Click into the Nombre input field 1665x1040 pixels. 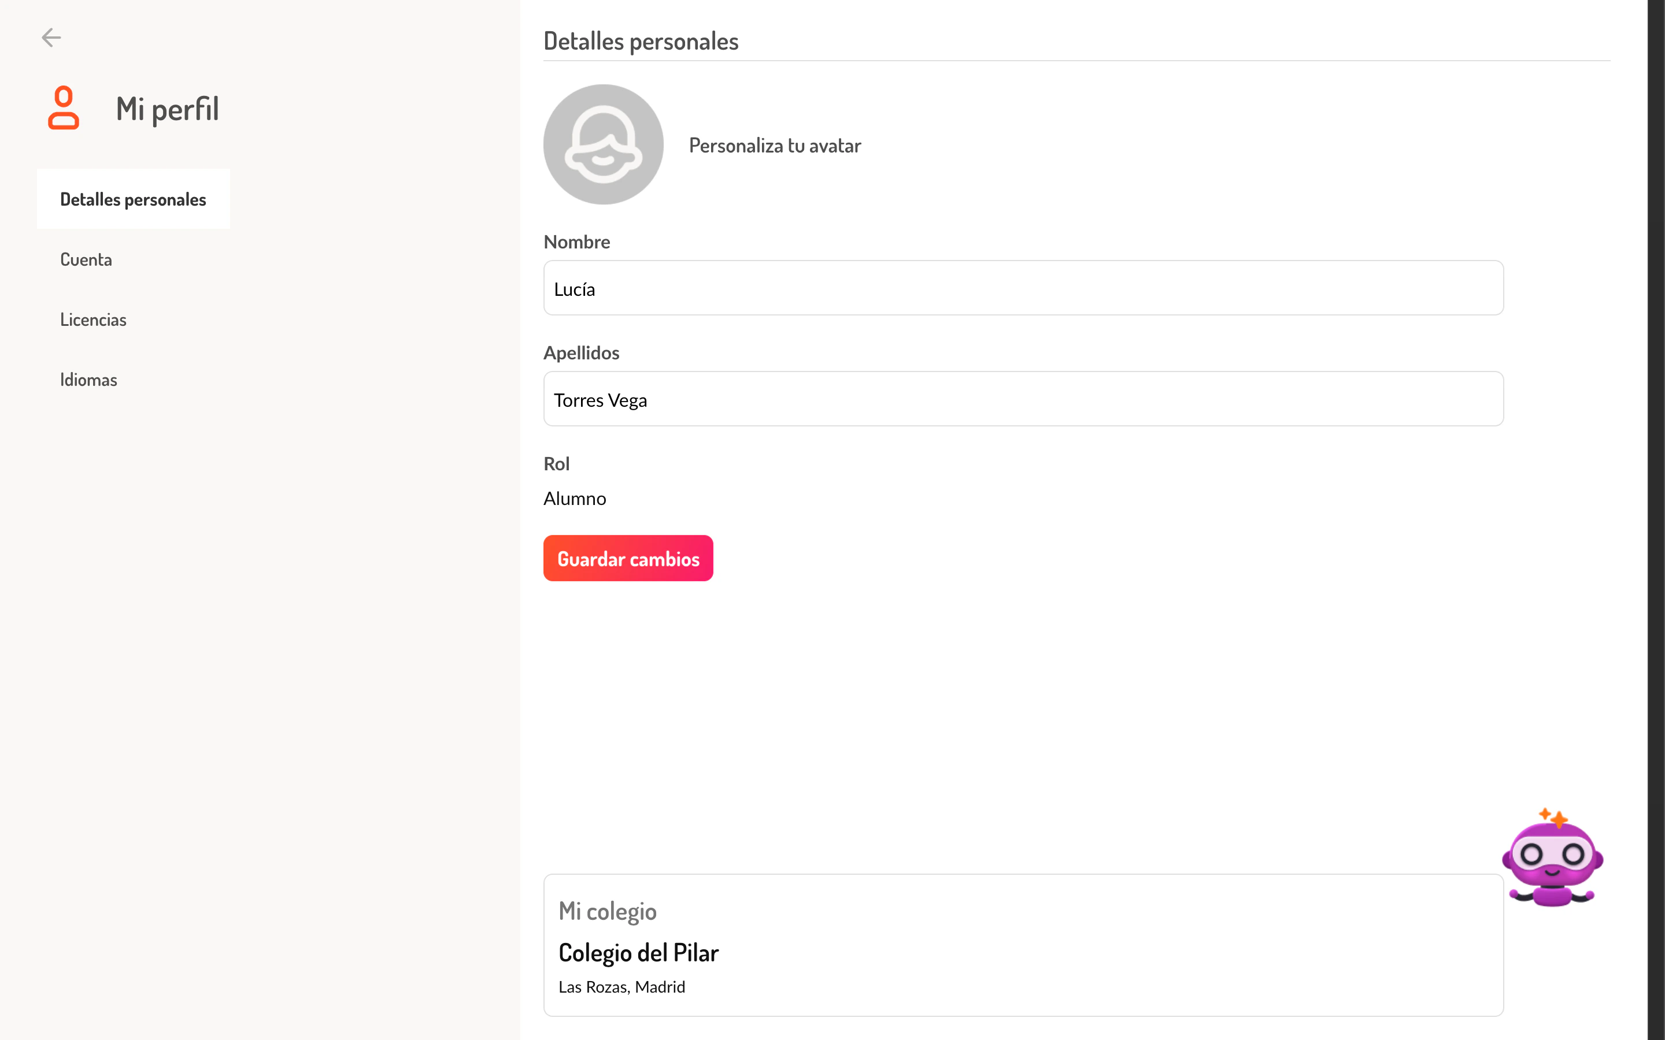point(1023,288)
